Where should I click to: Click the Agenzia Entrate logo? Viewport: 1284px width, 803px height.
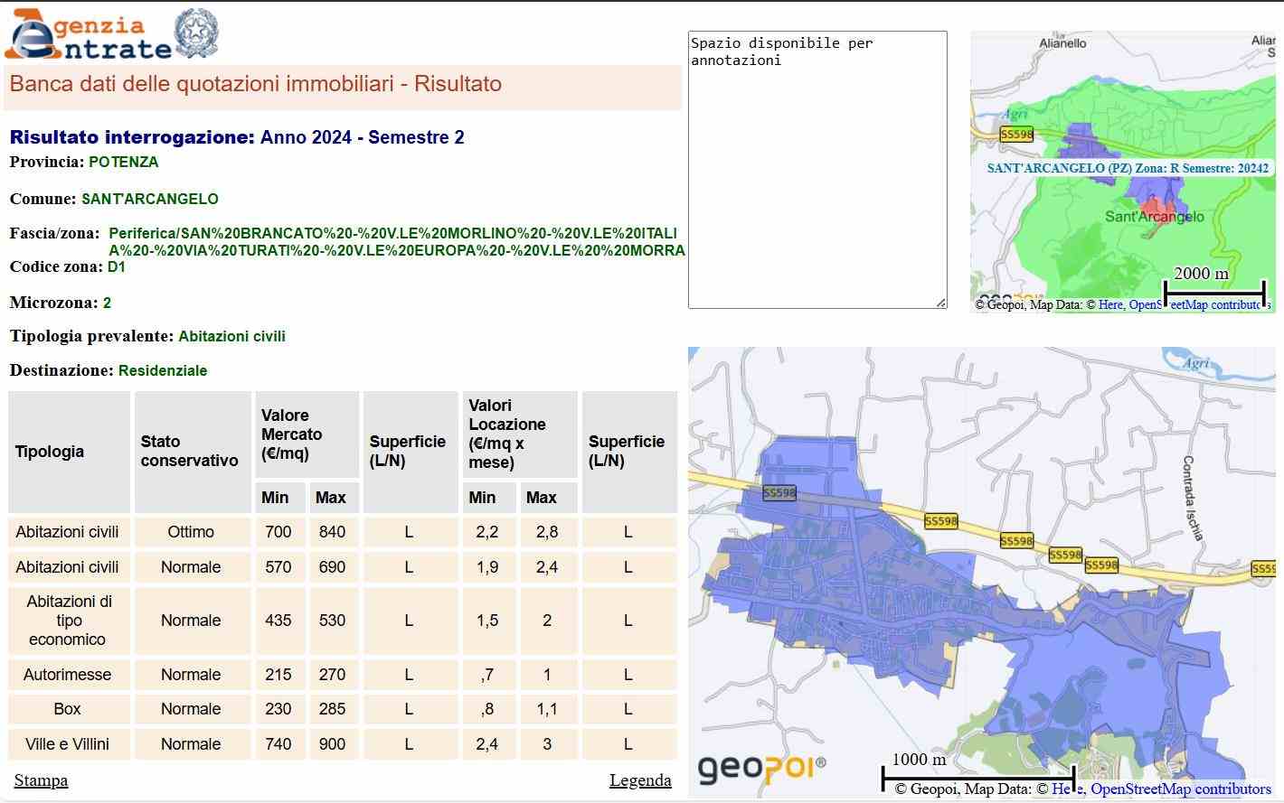point(88,34)
